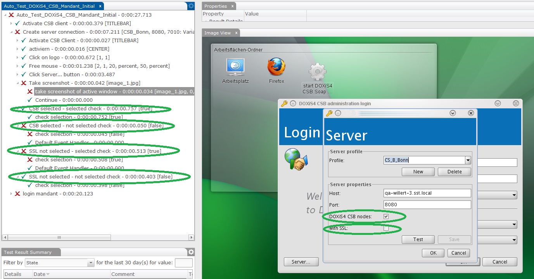
Task: Toggle the DOXiS4 CSB nodes checkbox
Action: [x=386, y=216]
